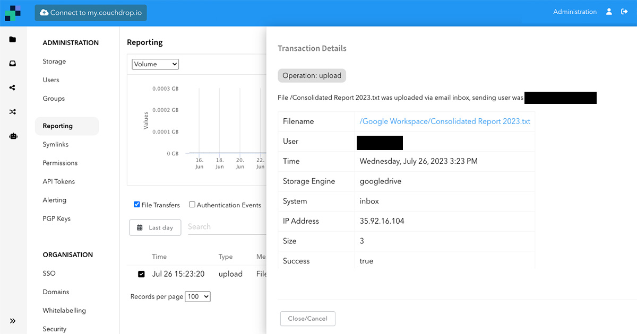Image resolution: width=637 pixels, height=334 pixels.
Task: Open the Volume chart type dropdown
Action: (155, 64)
